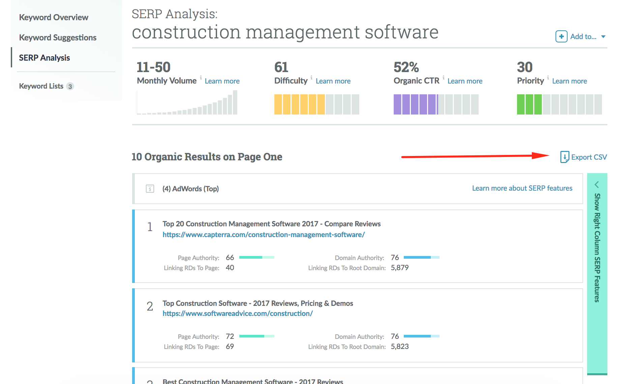The image size is (633, 384).
Task: Open Learn more for Monthly Volume
Action: (222, 81)
